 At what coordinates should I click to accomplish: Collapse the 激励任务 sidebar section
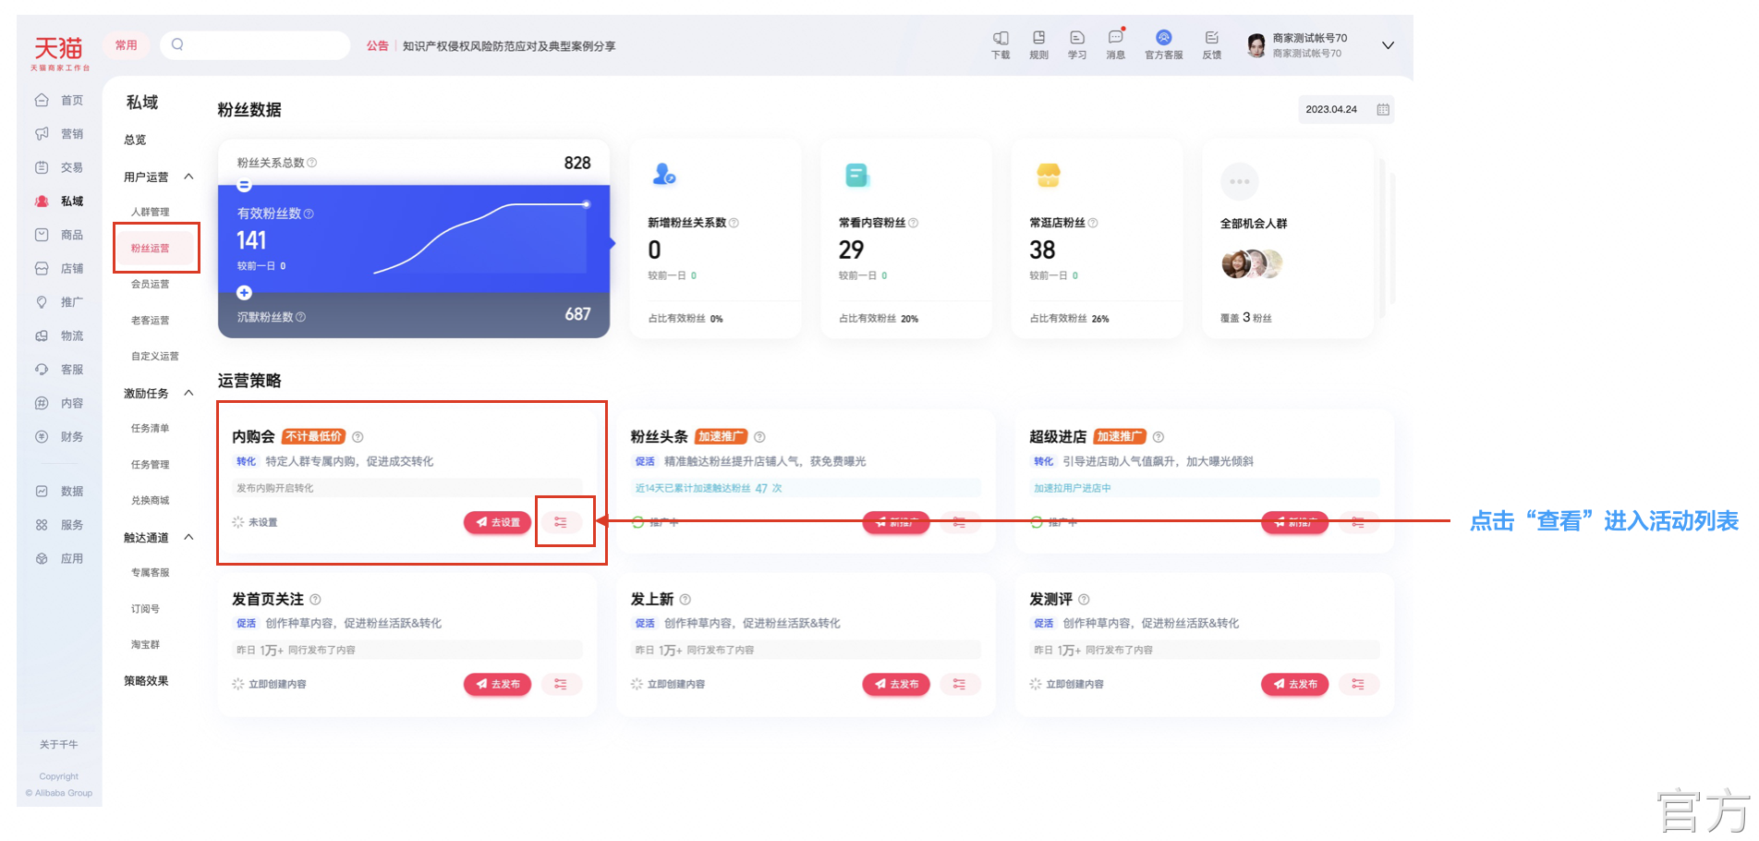tap(188, 393)
